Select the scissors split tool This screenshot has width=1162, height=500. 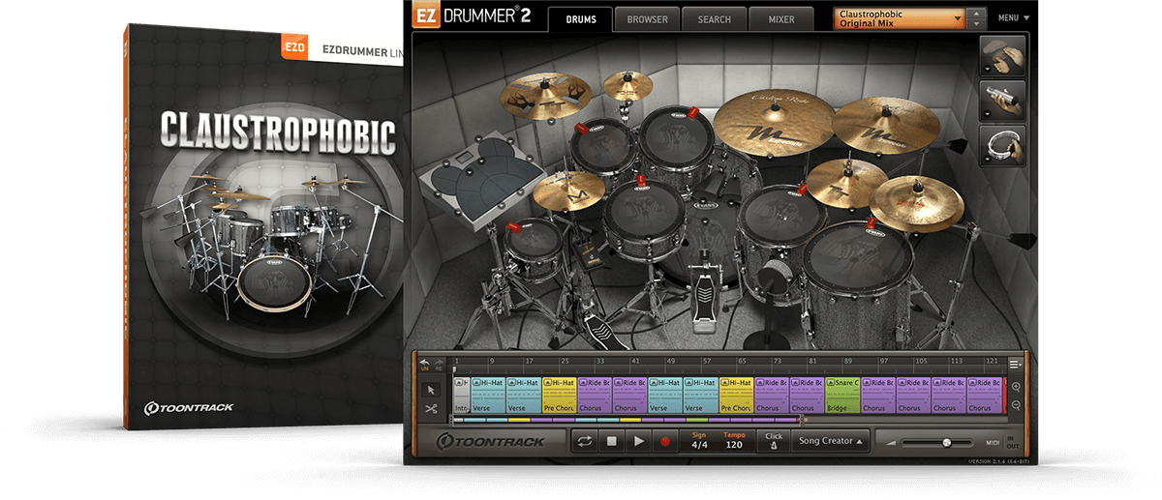(431, 409)
